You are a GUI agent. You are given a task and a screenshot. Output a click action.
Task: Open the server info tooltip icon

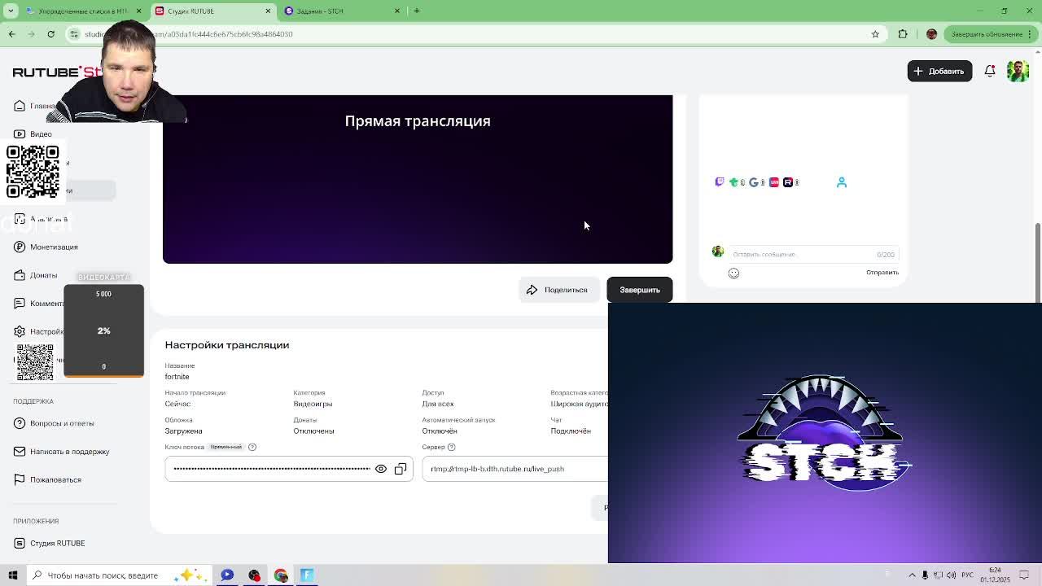[x=452, y=447]
